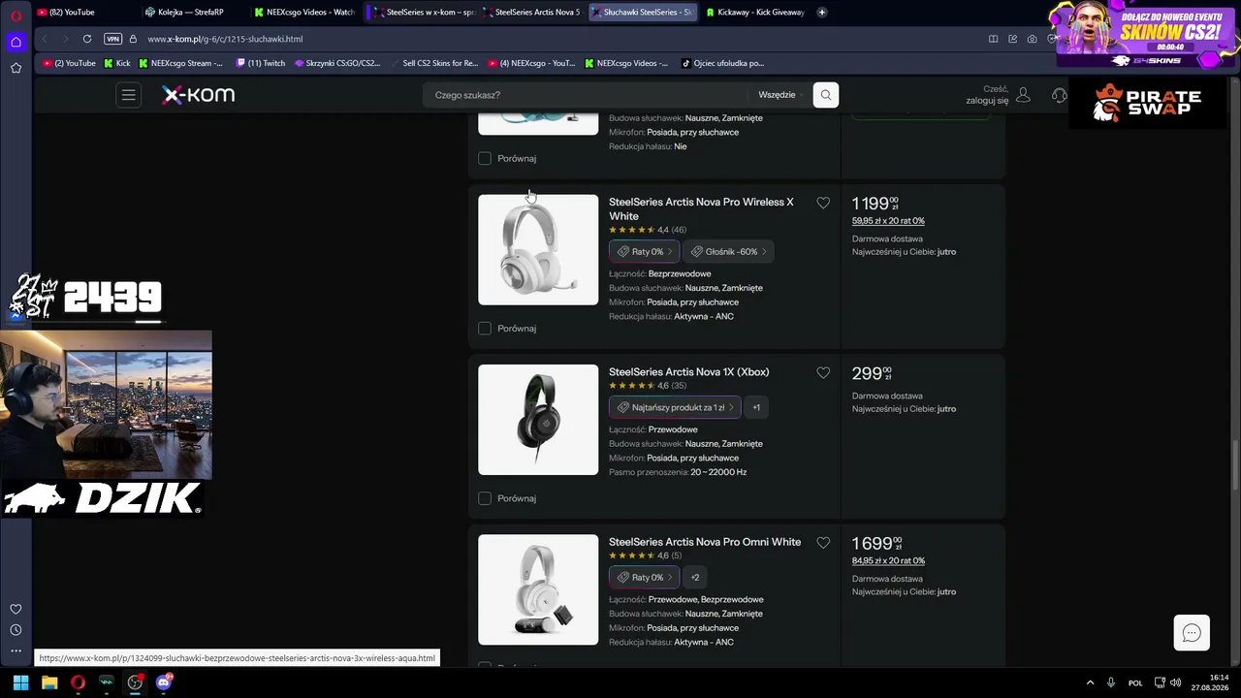Click the browser address bar URL
The width and height of the screenshot is (1241, 698).
point(225,39)
